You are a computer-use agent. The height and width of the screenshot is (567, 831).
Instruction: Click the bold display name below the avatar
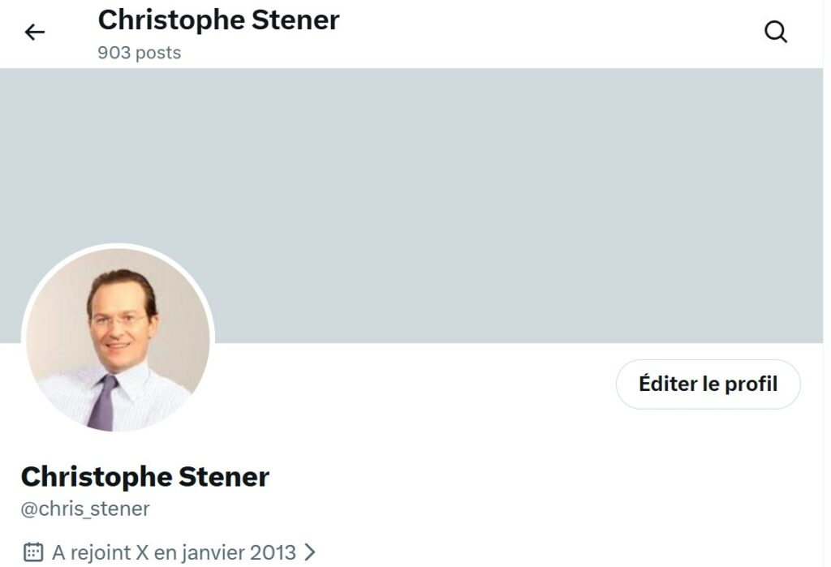[x=144, y=476]
